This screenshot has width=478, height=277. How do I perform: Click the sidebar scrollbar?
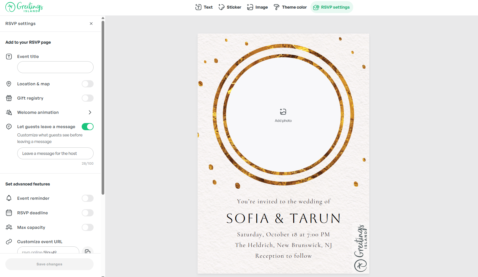[x=102, y=107]
